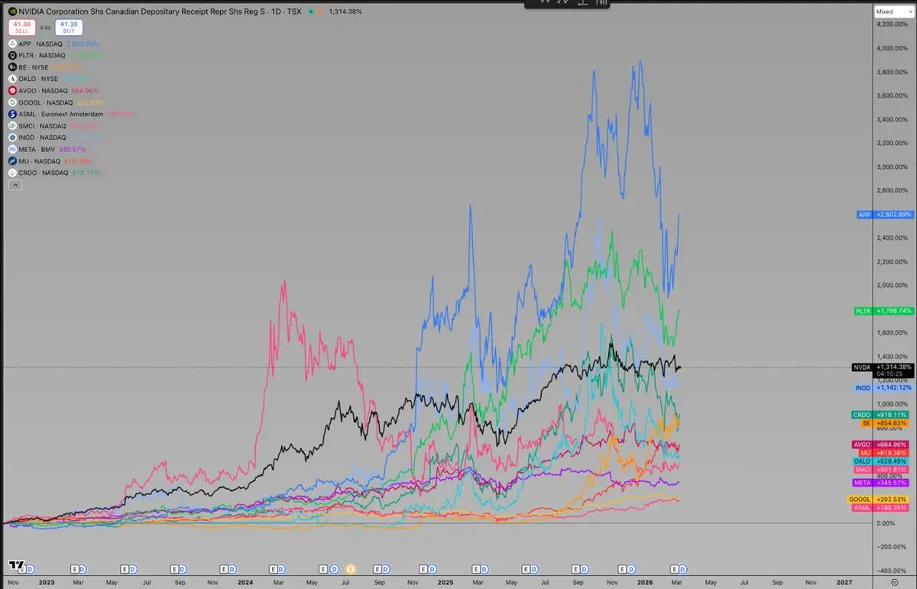Click the TradingView logo at chart bottom-left
This screenshot has width=917, height=589.
16,565
